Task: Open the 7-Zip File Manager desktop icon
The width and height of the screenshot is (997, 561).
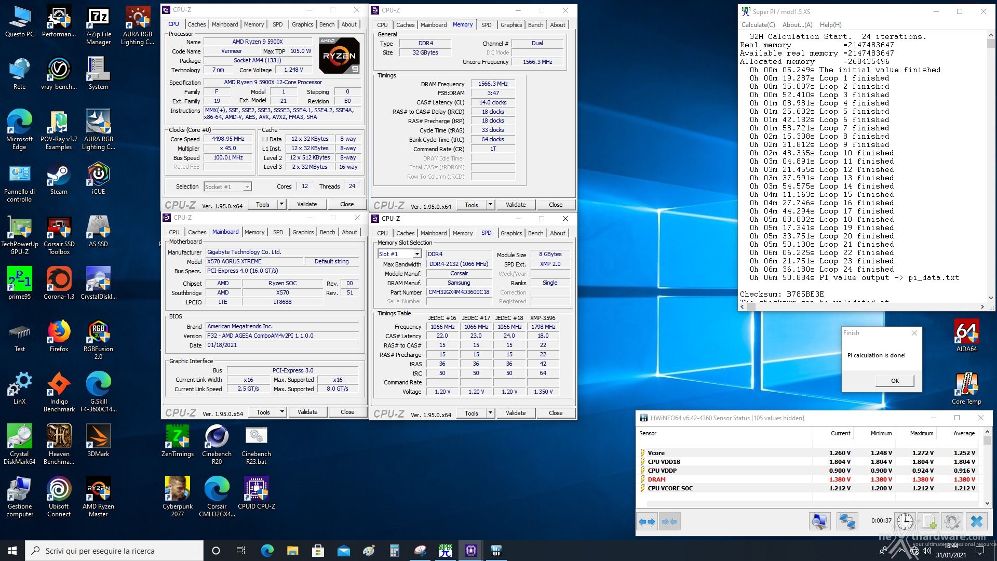Action: 98,26
